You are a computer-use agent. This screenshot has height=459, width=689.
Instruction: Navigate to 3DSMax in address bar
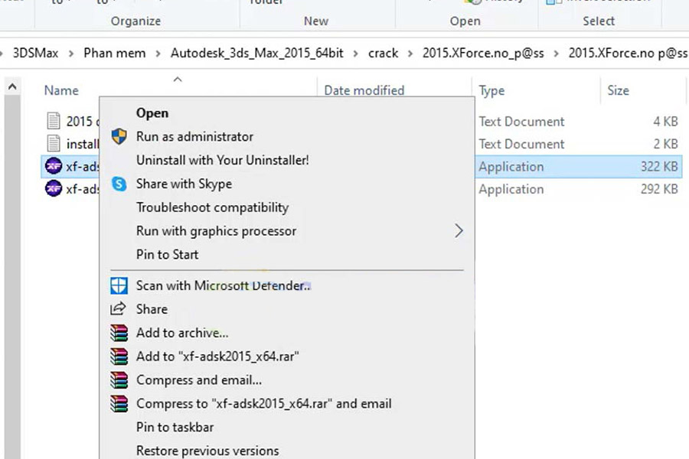(35, 53)
